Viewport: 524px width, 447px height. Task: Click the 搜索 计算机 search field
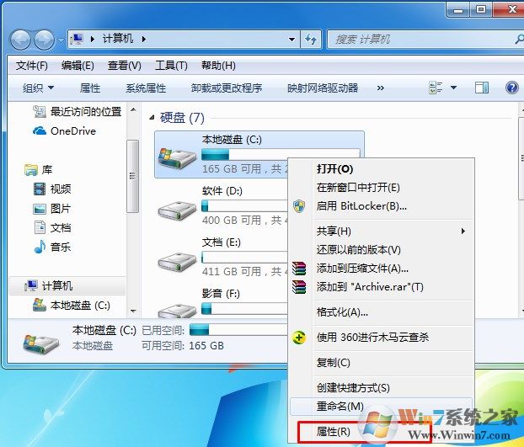click(x=421, y=40)
